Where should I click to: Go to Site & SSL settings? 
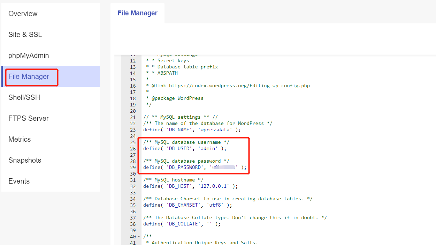click(x=51, y=35)
